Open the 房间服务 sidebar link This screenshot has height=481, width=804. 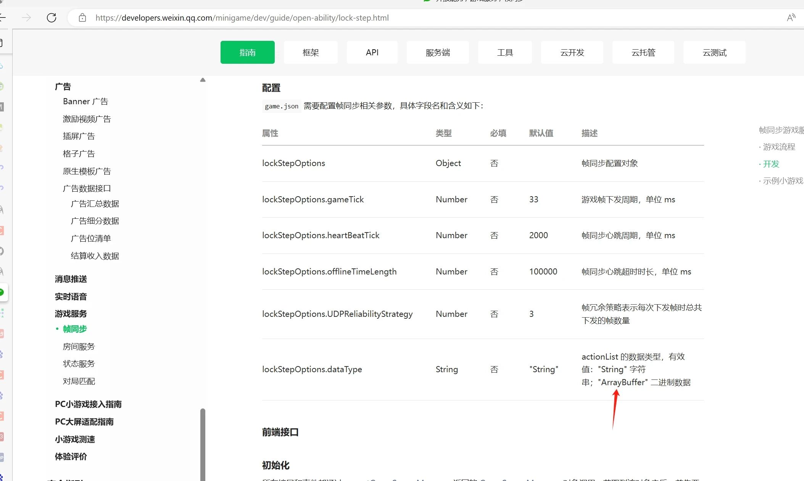79,347
